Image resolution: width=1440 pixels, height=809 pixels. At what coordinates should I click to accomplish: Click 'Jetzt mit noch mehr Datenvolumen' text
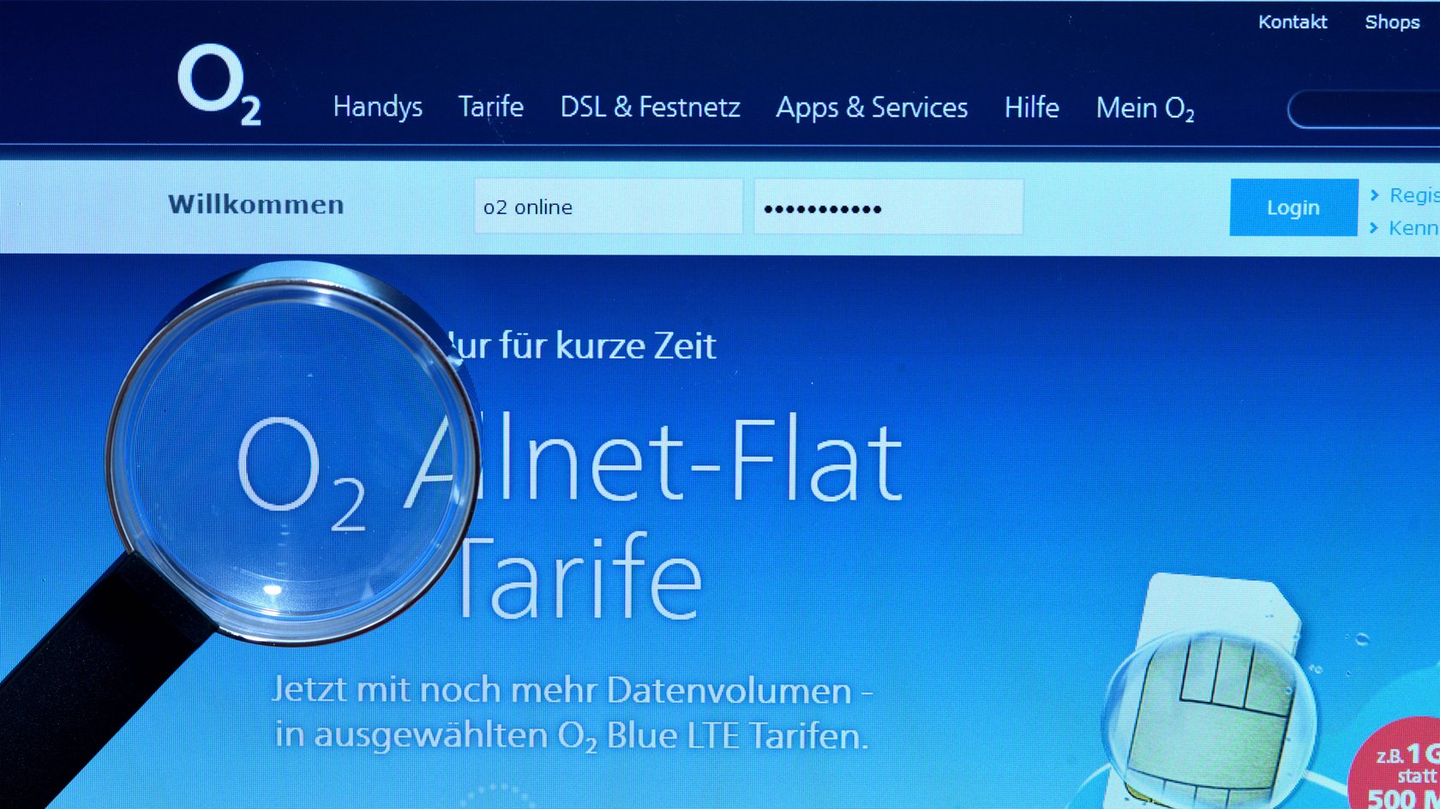(572, 690)
